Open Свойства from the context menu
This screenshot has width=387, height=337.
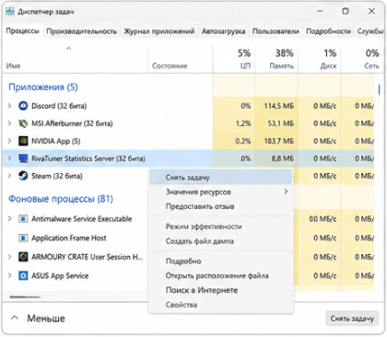221,305
